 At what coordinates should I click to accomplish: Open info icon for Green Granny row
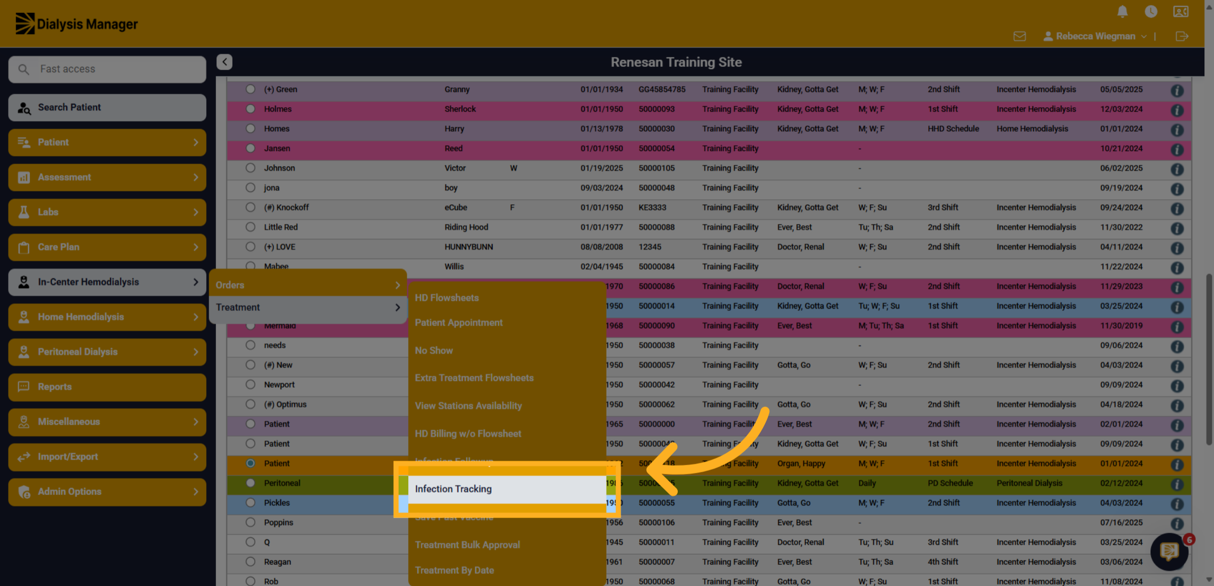point(1177,91)
